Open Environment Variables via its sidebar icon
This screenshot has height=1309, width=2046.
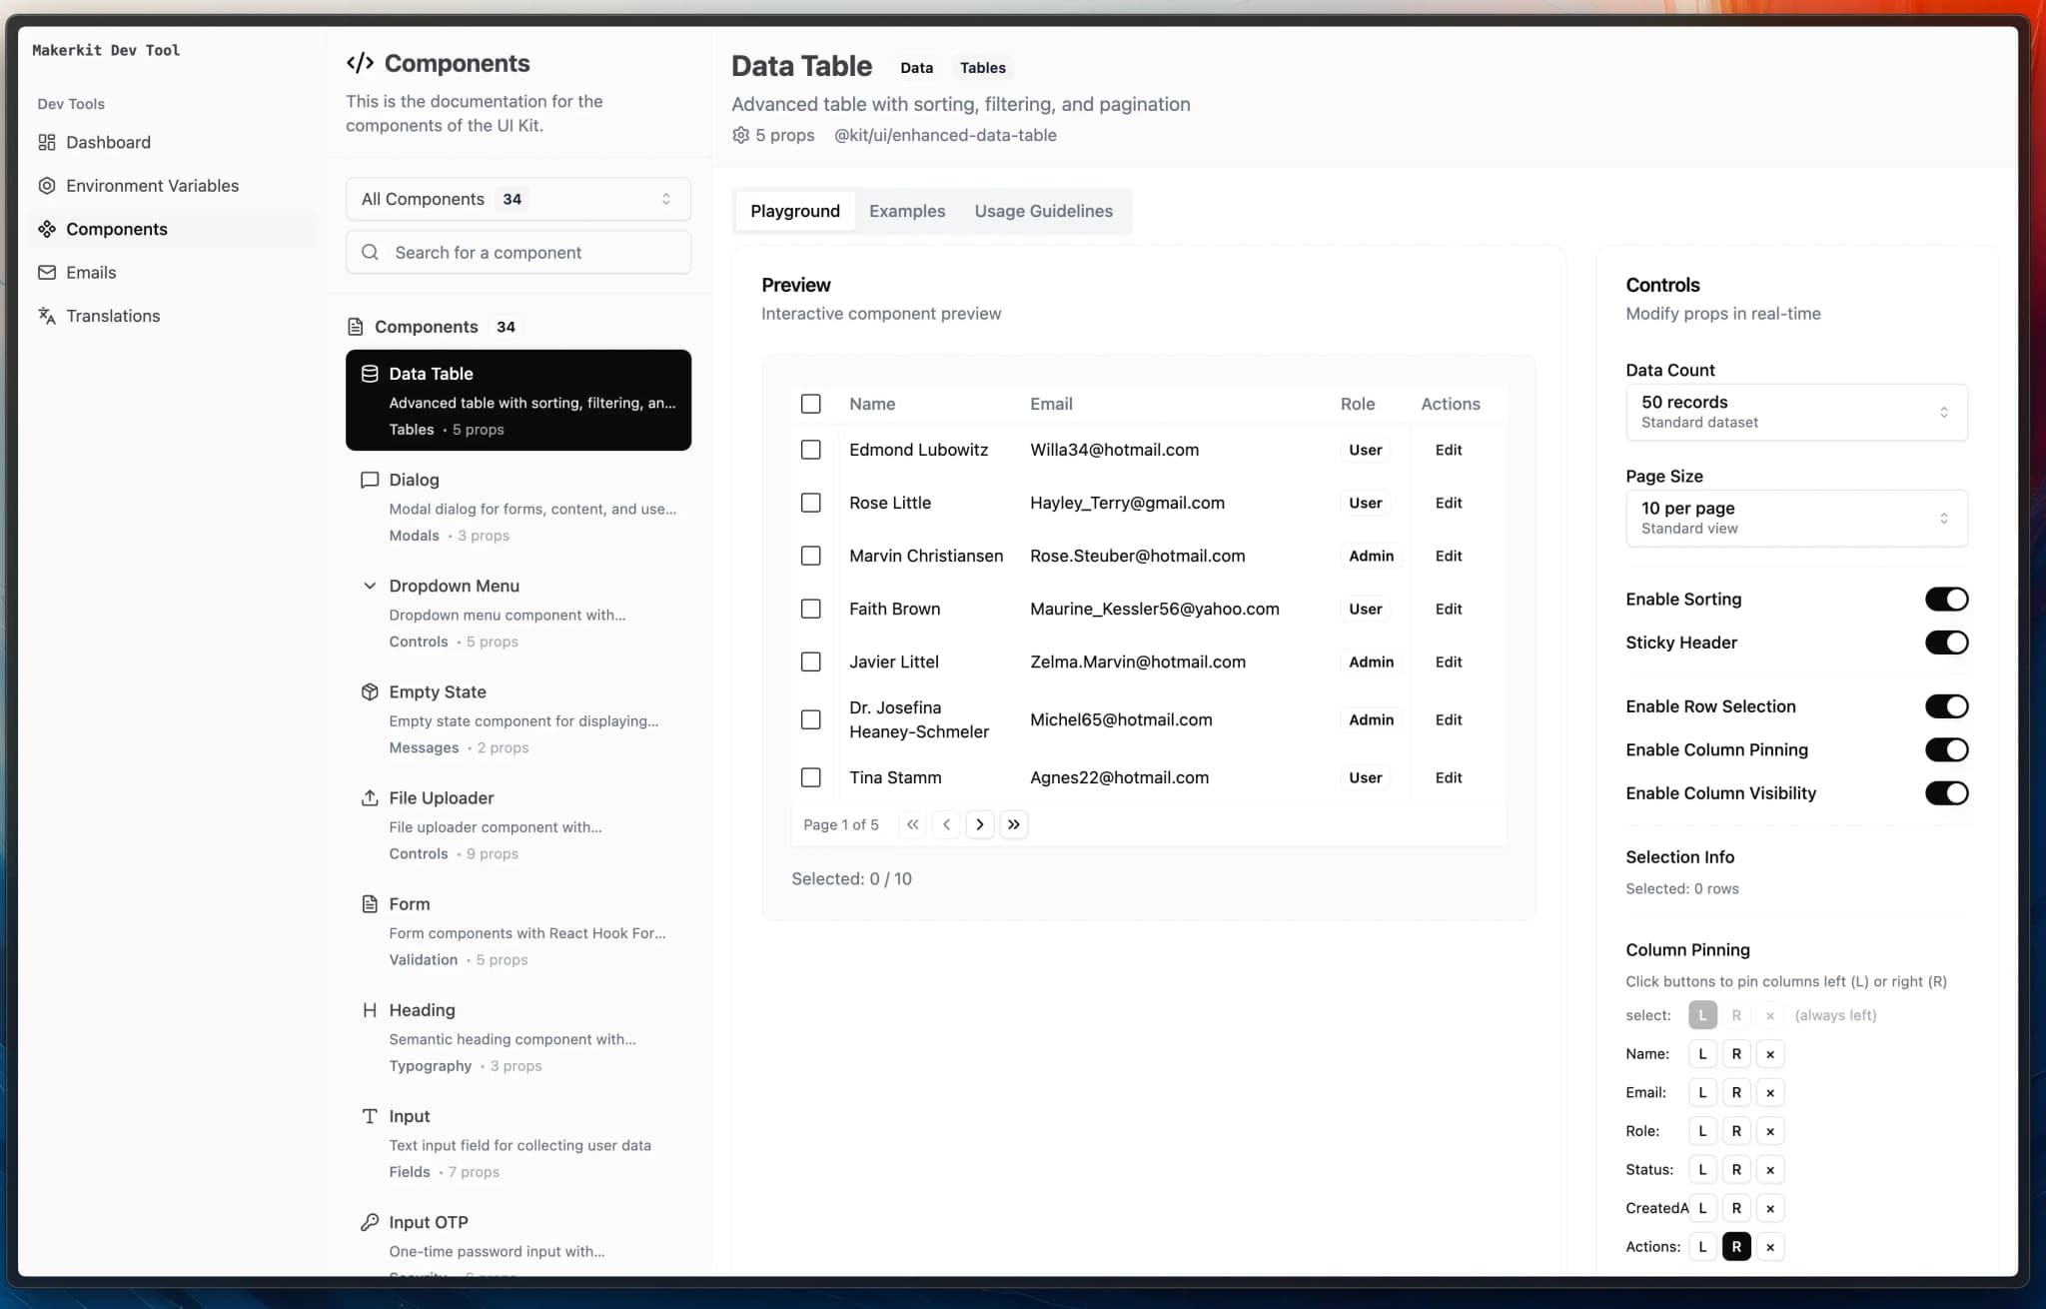point(46,186)
